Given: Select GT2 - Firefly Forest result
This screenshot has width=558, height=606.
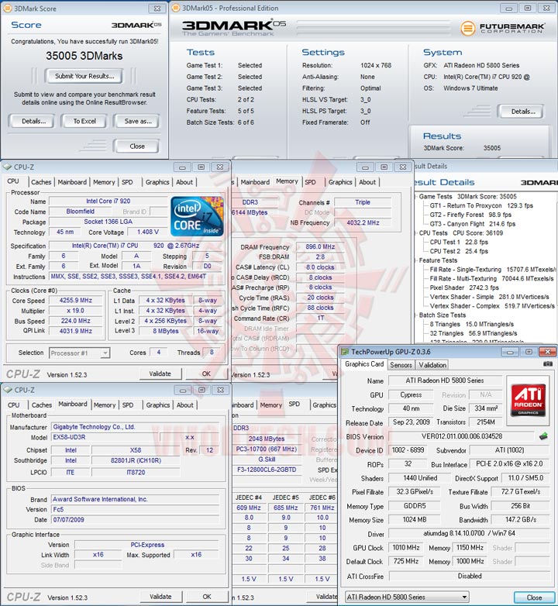Looking at the screenshot, I should (470, 215).
